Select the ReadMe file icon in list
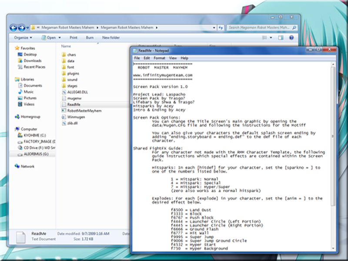Screen dimensions: 348x261 [x=64, y=104]
